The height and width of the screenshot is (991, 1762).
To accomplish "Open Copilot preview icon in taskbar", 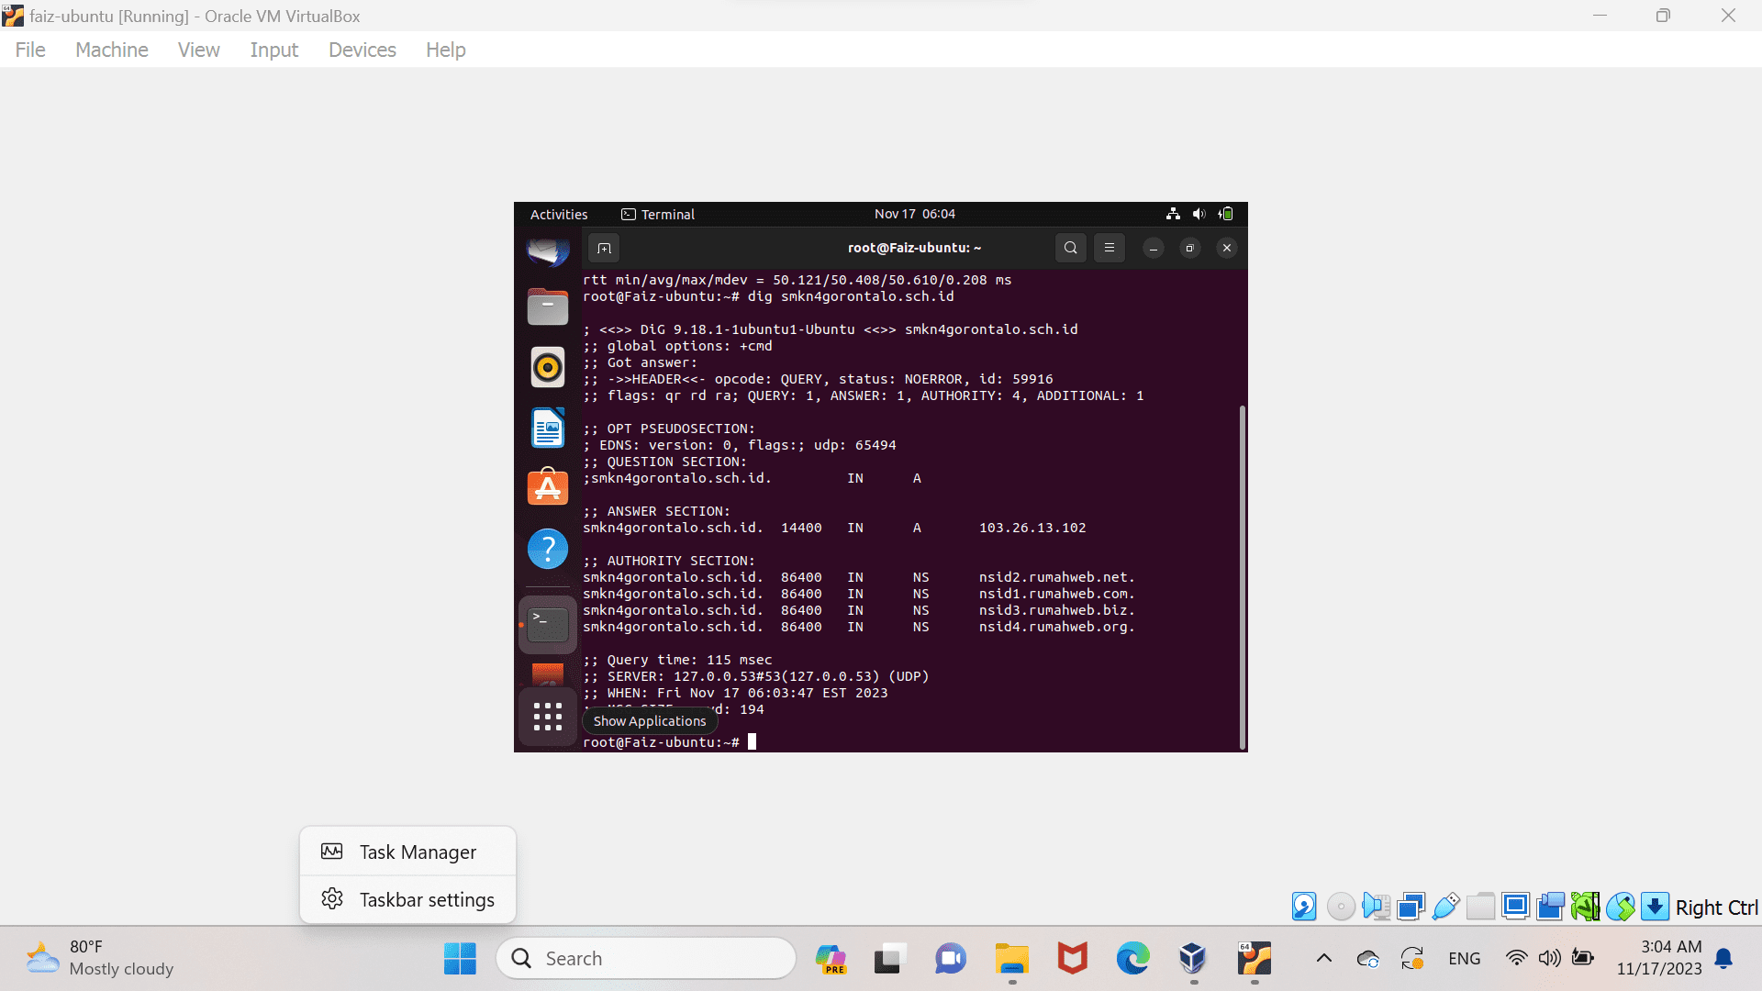I will click(x=831, y=959).
